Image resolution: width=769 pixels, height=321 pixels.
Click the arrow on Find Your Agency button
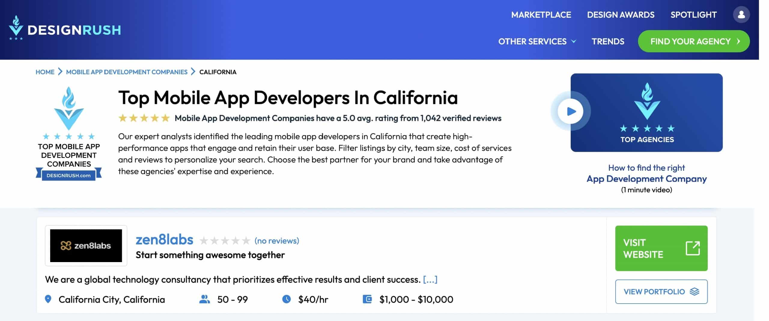click(x=738, y=41)
